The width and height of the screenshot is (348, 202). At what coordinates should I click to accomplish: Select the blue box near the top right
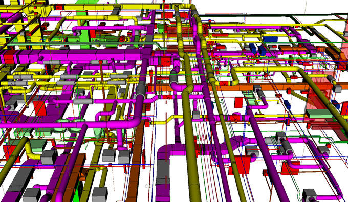[270, 39]
